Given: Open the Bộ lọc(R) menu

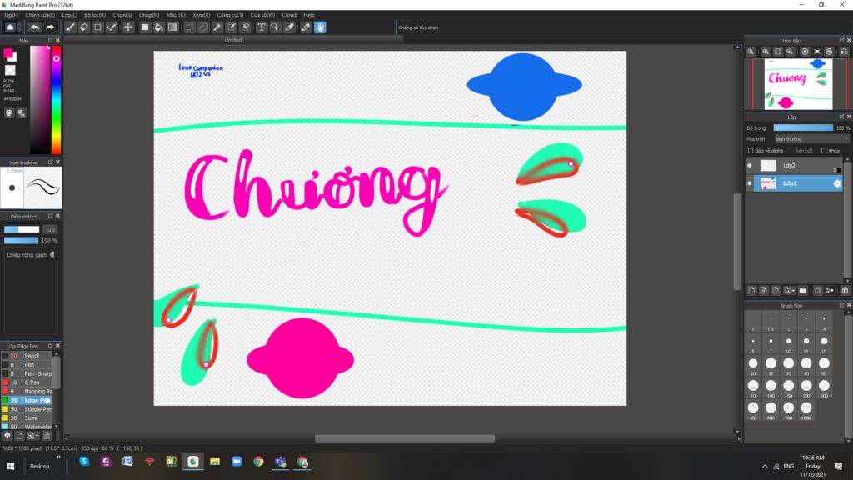Looking at the screenshot, I should tap(95, 15).
